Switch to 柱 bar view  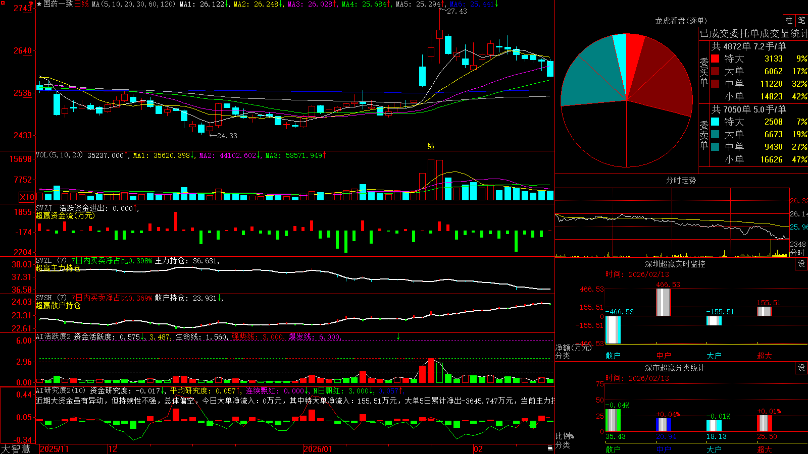click(789, 20)
